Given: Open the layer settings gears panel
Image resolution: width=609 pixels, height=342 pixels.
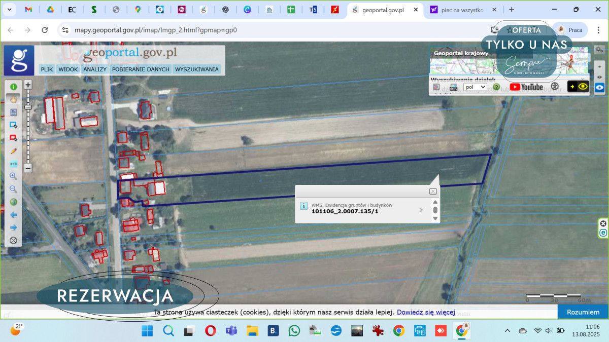Looking at the screenshot, I should pos(600,49).
